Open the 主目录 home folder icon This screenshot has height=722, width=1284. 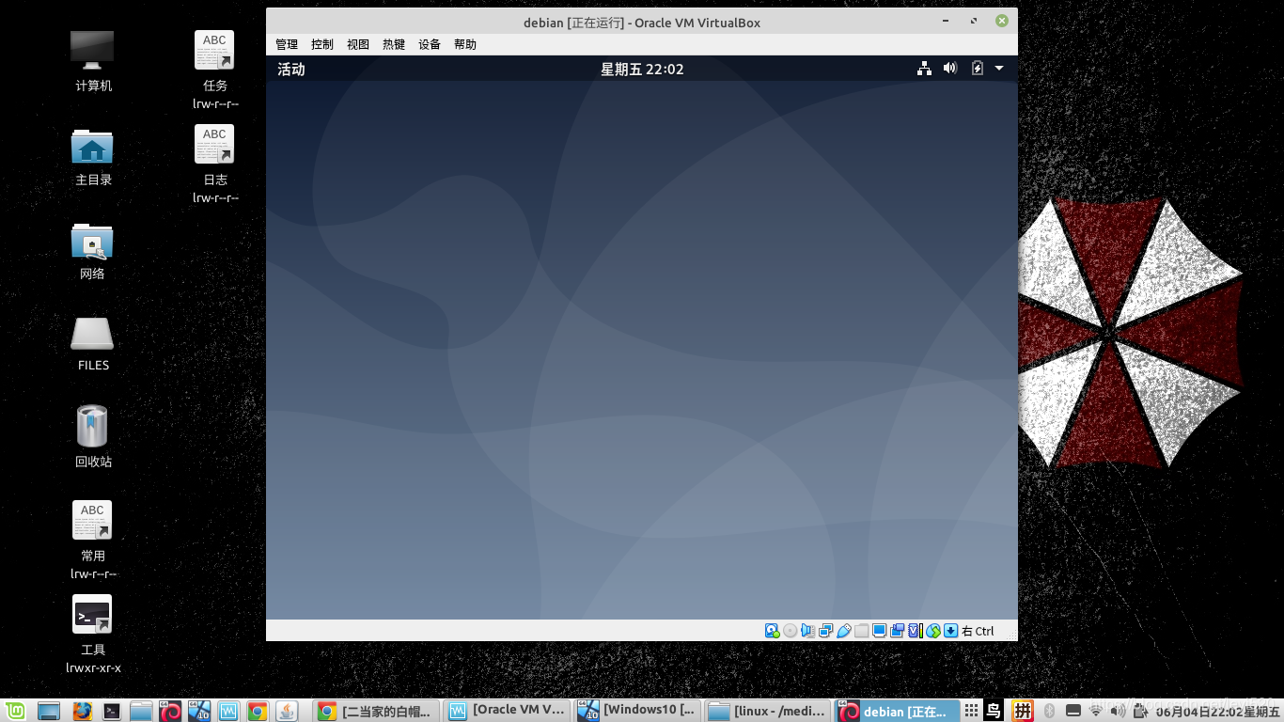(92, 146)
